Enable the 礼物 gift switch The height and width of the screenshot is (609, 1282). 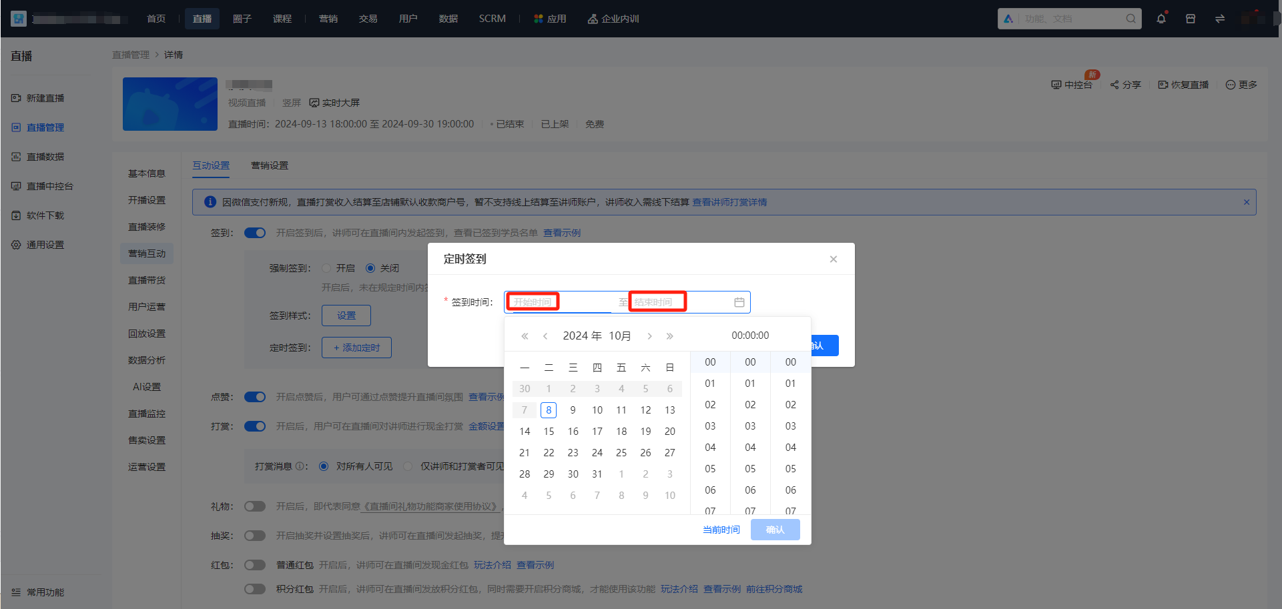pos(255,506)
